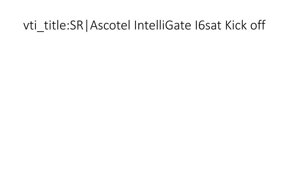Click the "title" portion after the underscore
The width and height of the screenshot is (304, 171).
point(56,25)
